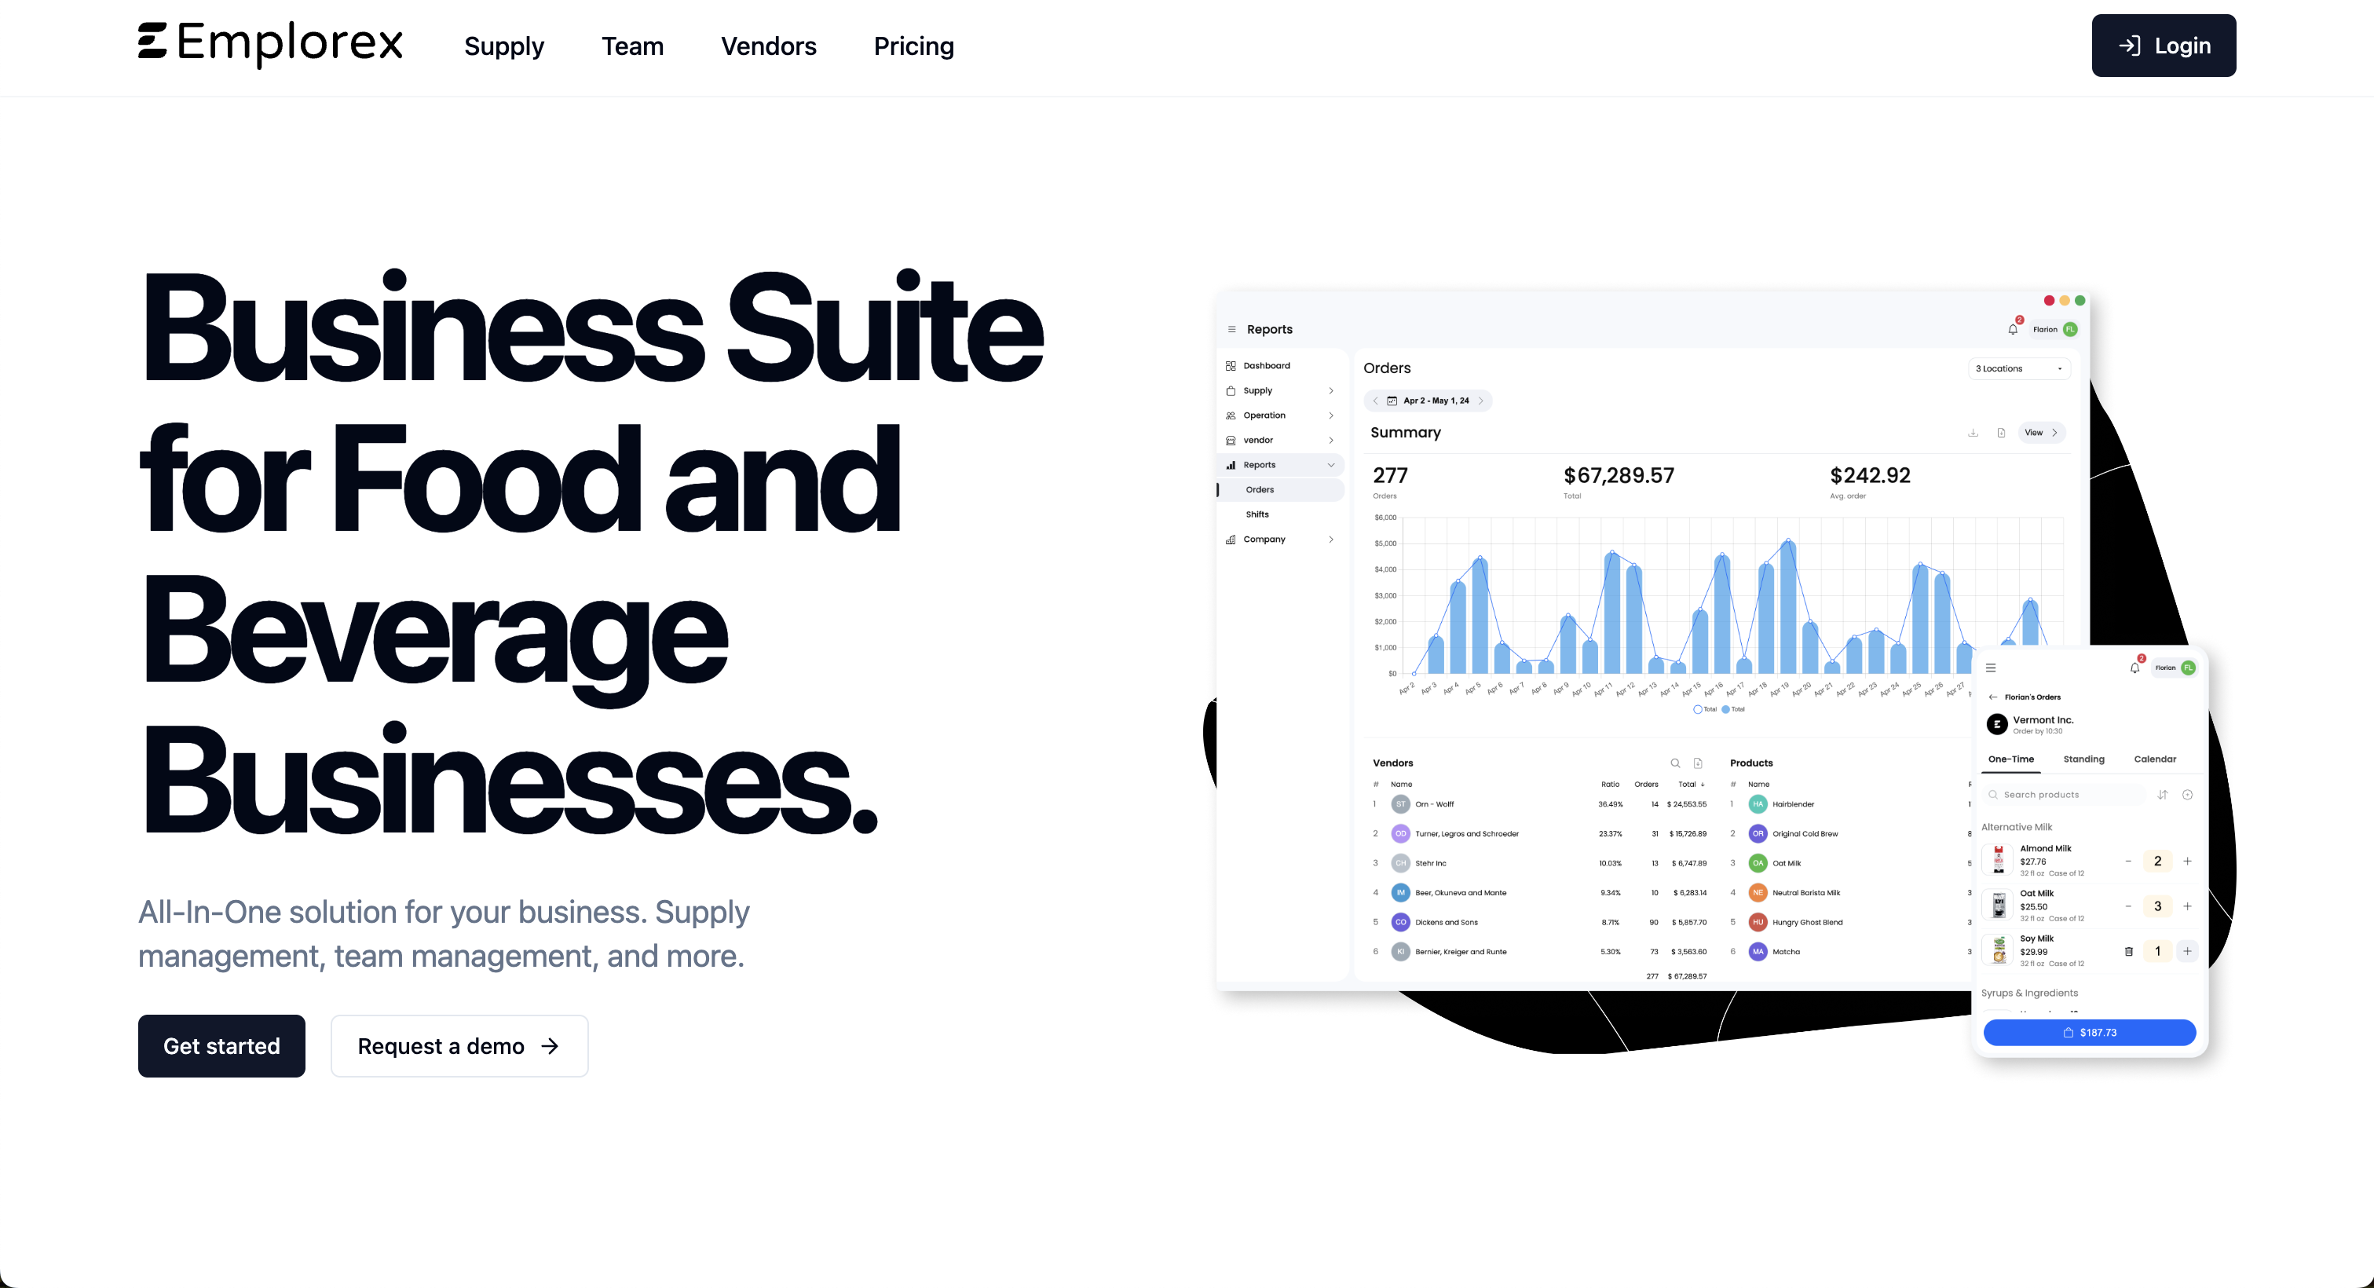2374x1288 pixels.
Task: Increase the Almond Milk quantity
Action: point(2187,861)
